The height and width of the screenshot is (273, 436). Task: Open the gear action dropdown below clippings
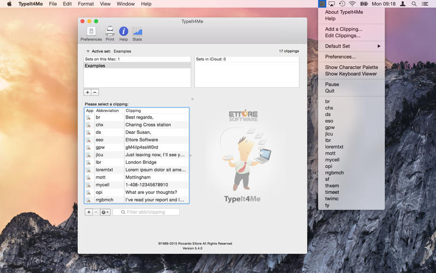pyautogui.click(x=105, y=212)
